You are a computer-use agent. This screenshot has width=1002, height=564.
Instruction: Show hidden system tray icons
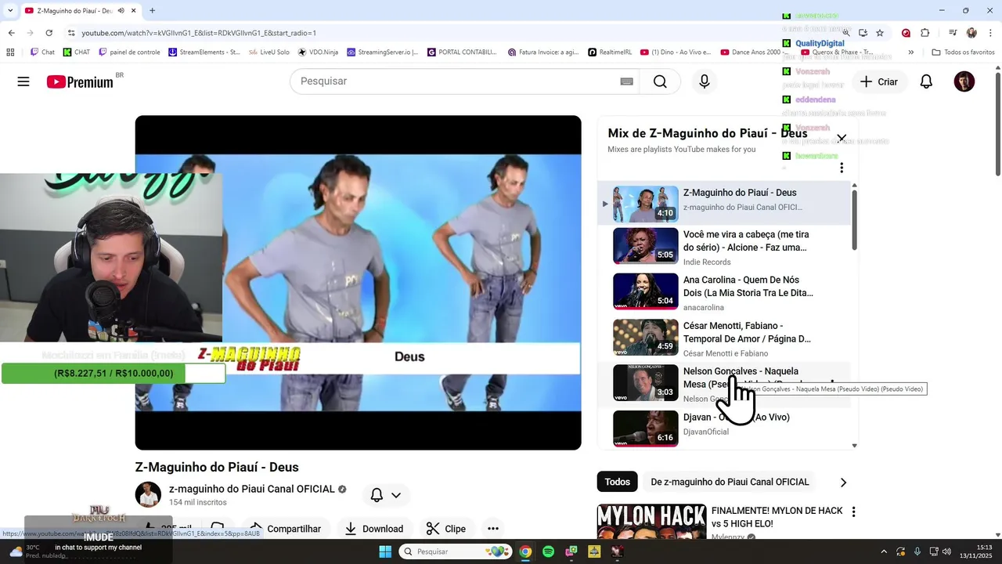pos(884,551)
